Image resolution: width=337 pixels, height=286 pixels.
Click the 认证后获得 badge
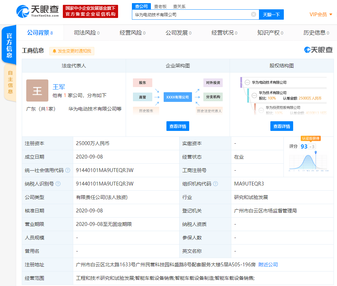point(310,138)
